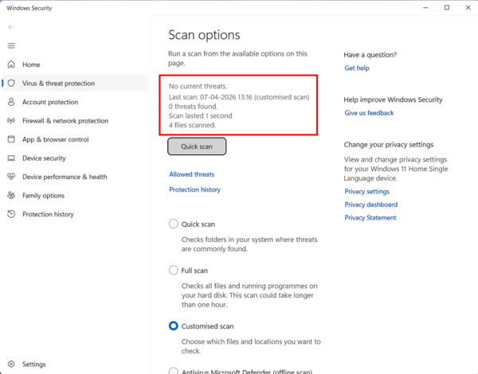Click the Account protection person icon
This screenshot has width=478, height=374.
11,102
